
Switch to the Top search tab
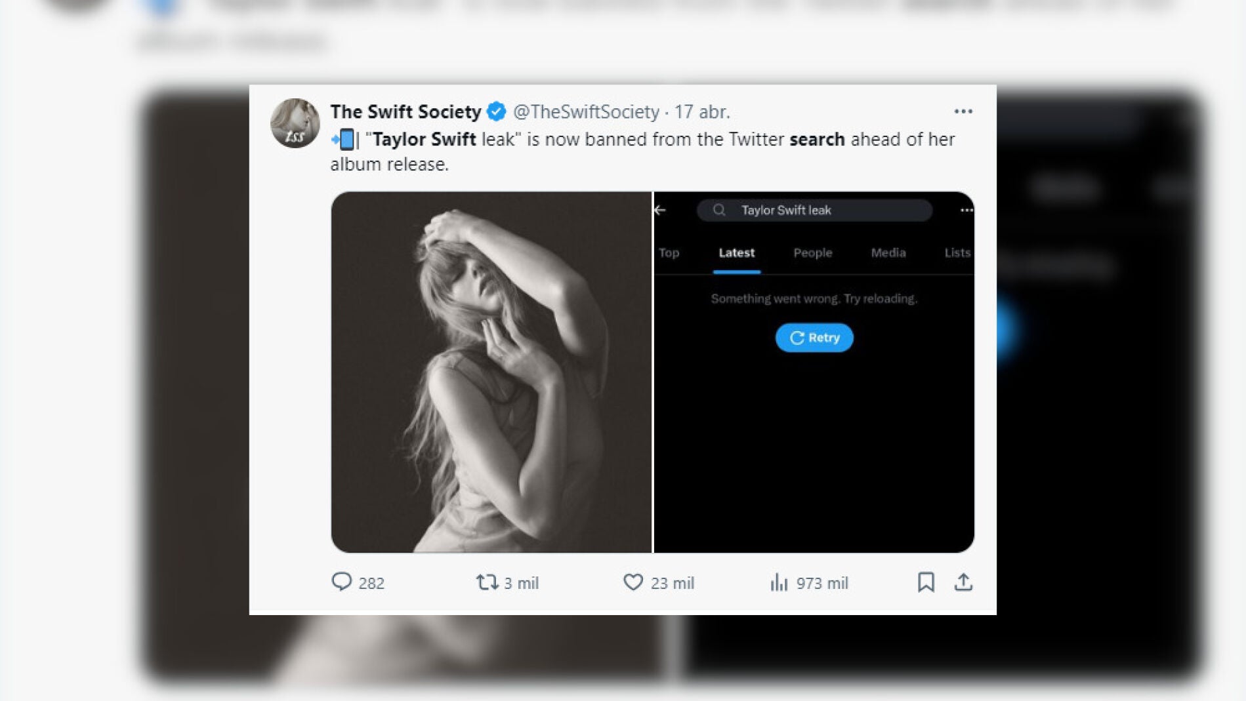point(669,252)
